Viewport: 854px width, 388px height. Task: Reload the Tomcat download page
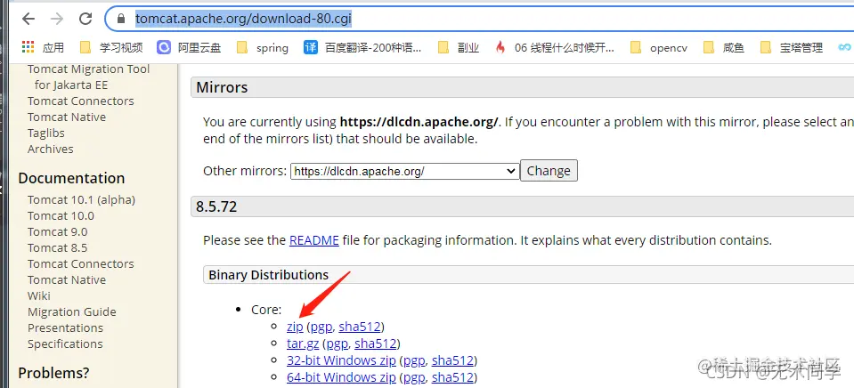85,19
